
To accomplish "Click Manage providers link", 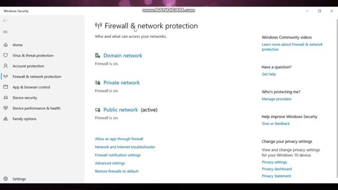I will pos(277,99).
